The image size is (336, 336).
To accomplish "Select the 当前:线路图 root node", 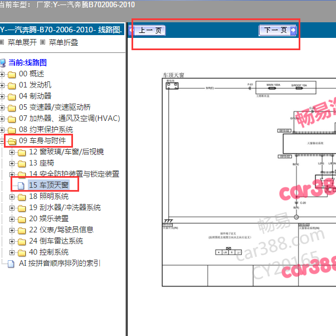I will (27, 62).
